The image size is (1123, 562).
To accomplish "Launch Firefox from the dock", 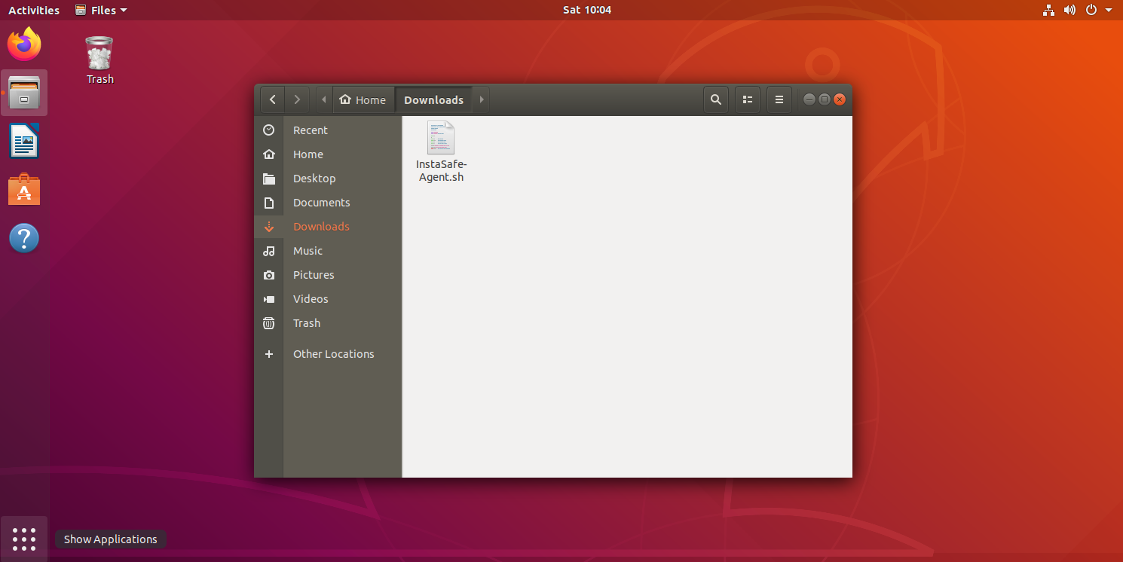I will 24,44.
